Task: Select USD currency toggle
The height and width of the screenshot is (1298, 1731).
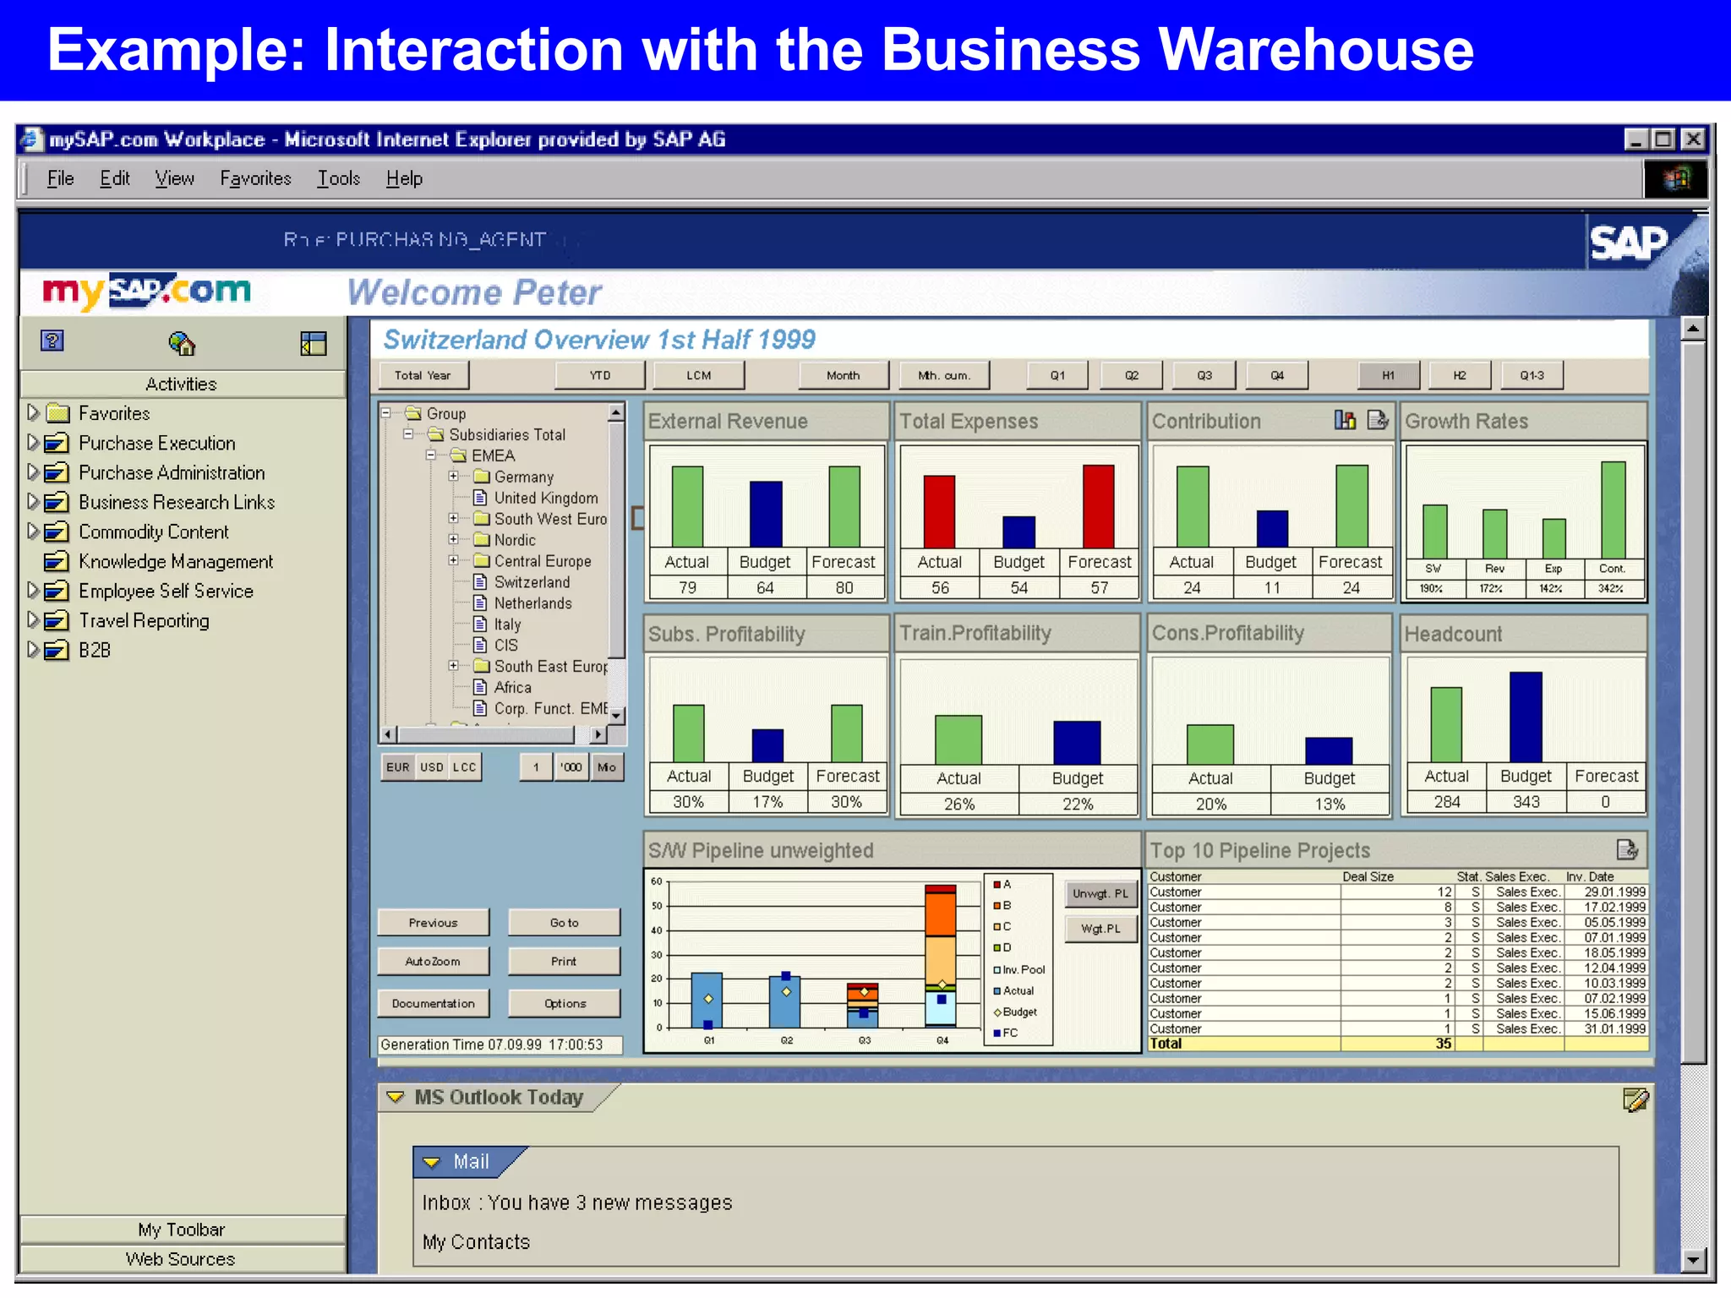Action: pyautogui.click(x=432, y=767)
